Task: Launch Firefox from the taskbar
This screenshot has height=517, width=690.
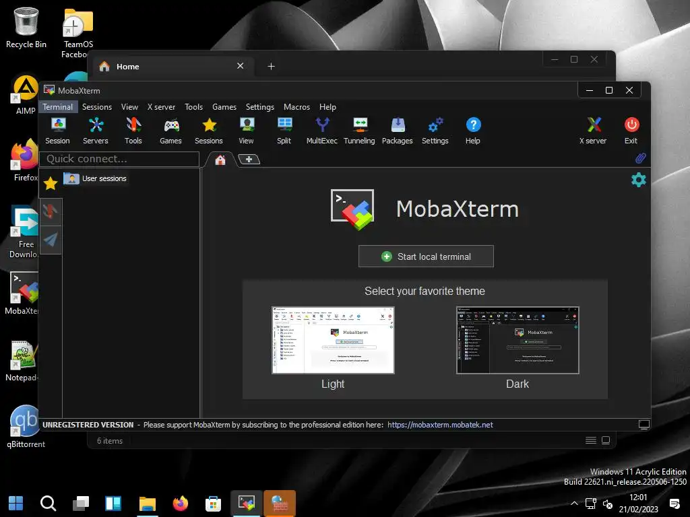Action: tap(181, 504)
